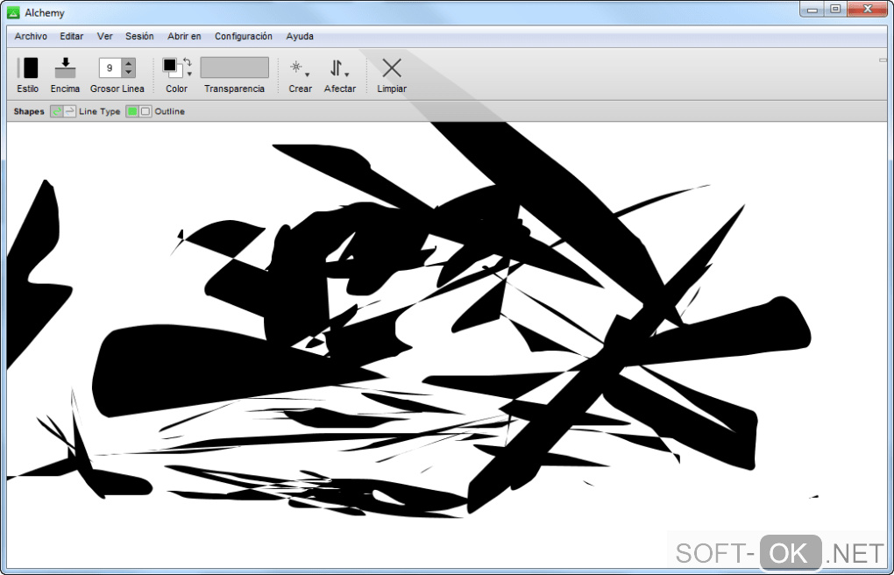Open the Sesión menu
This screenshot has width=894, height=575.
point(139,36)
